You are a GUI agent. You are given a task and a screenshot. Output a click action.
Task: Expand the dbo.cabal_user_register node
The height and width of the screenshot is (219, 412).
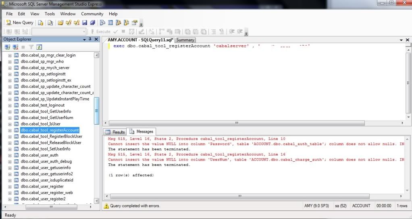(x=10, y=186)
